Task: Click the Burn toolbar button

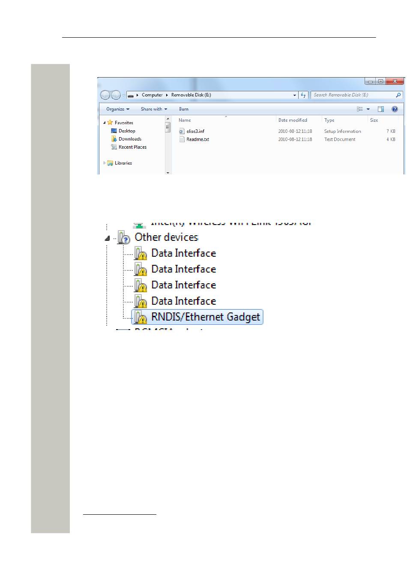Action: point(184,109)
